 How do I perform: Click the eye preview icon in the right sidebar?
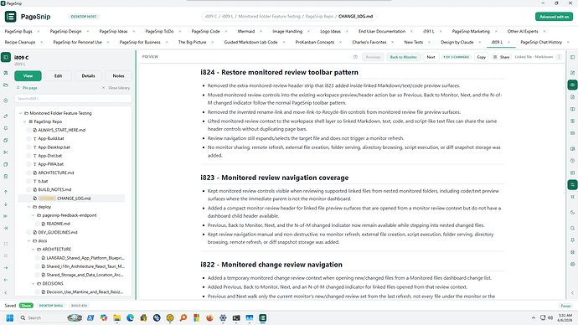(572, 85)
